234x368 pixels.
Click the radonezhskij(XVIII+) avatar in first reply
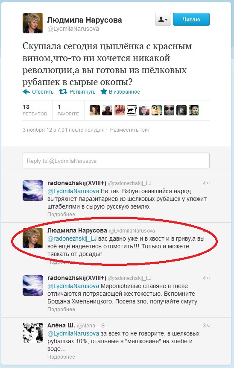[x=33, y=191]
